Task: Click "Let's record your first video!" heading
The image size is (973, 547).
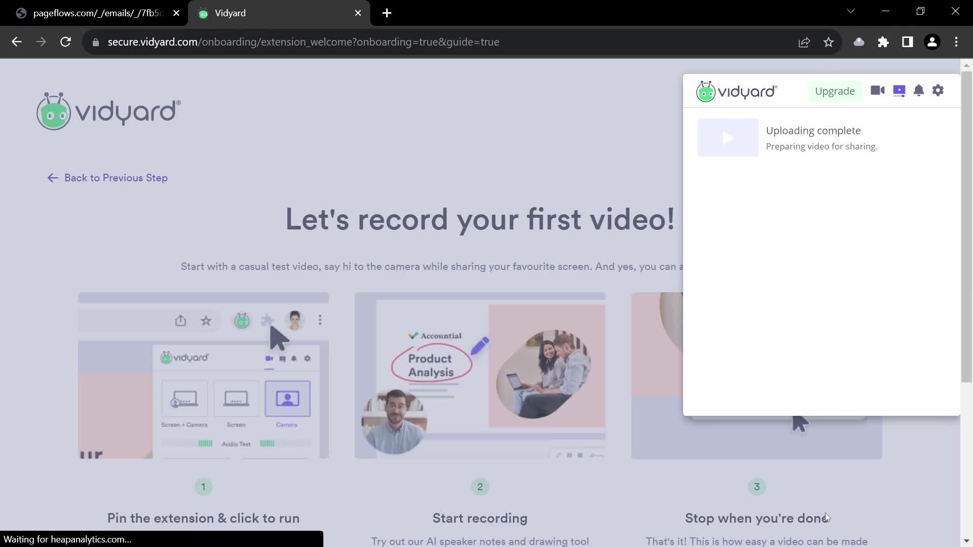Action: click(480, 219)
